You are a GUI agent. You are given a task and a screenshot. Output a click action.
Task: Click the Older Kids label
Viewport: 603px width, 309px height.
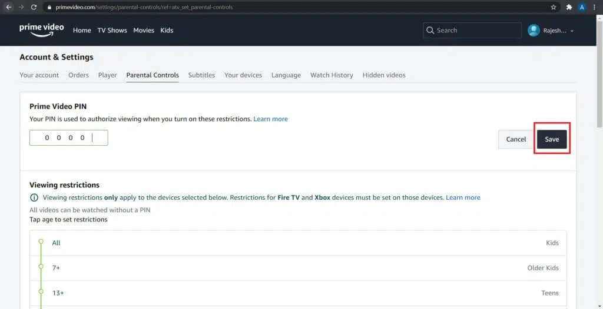point(543,268)
